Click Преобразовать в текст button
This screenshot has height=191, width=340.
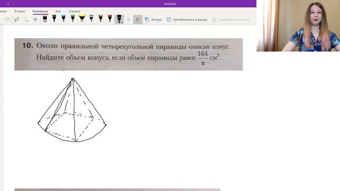[x=231, y=20]
